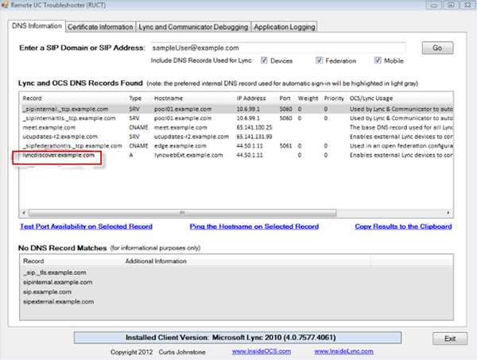Sort records by IP Address column
This screenshot has width=477, height=360.
[250, 96]
